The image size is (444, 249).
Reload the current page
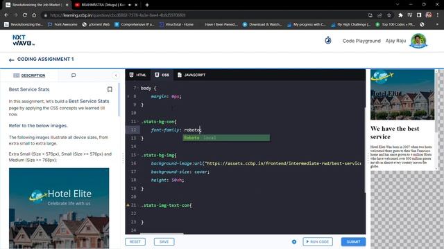(25, 15)
